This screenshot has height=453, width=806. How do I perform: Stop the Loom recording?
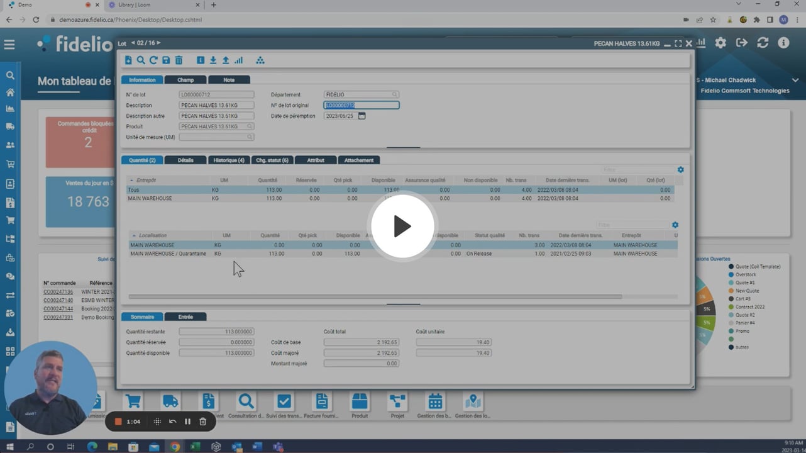coord(118,422)
